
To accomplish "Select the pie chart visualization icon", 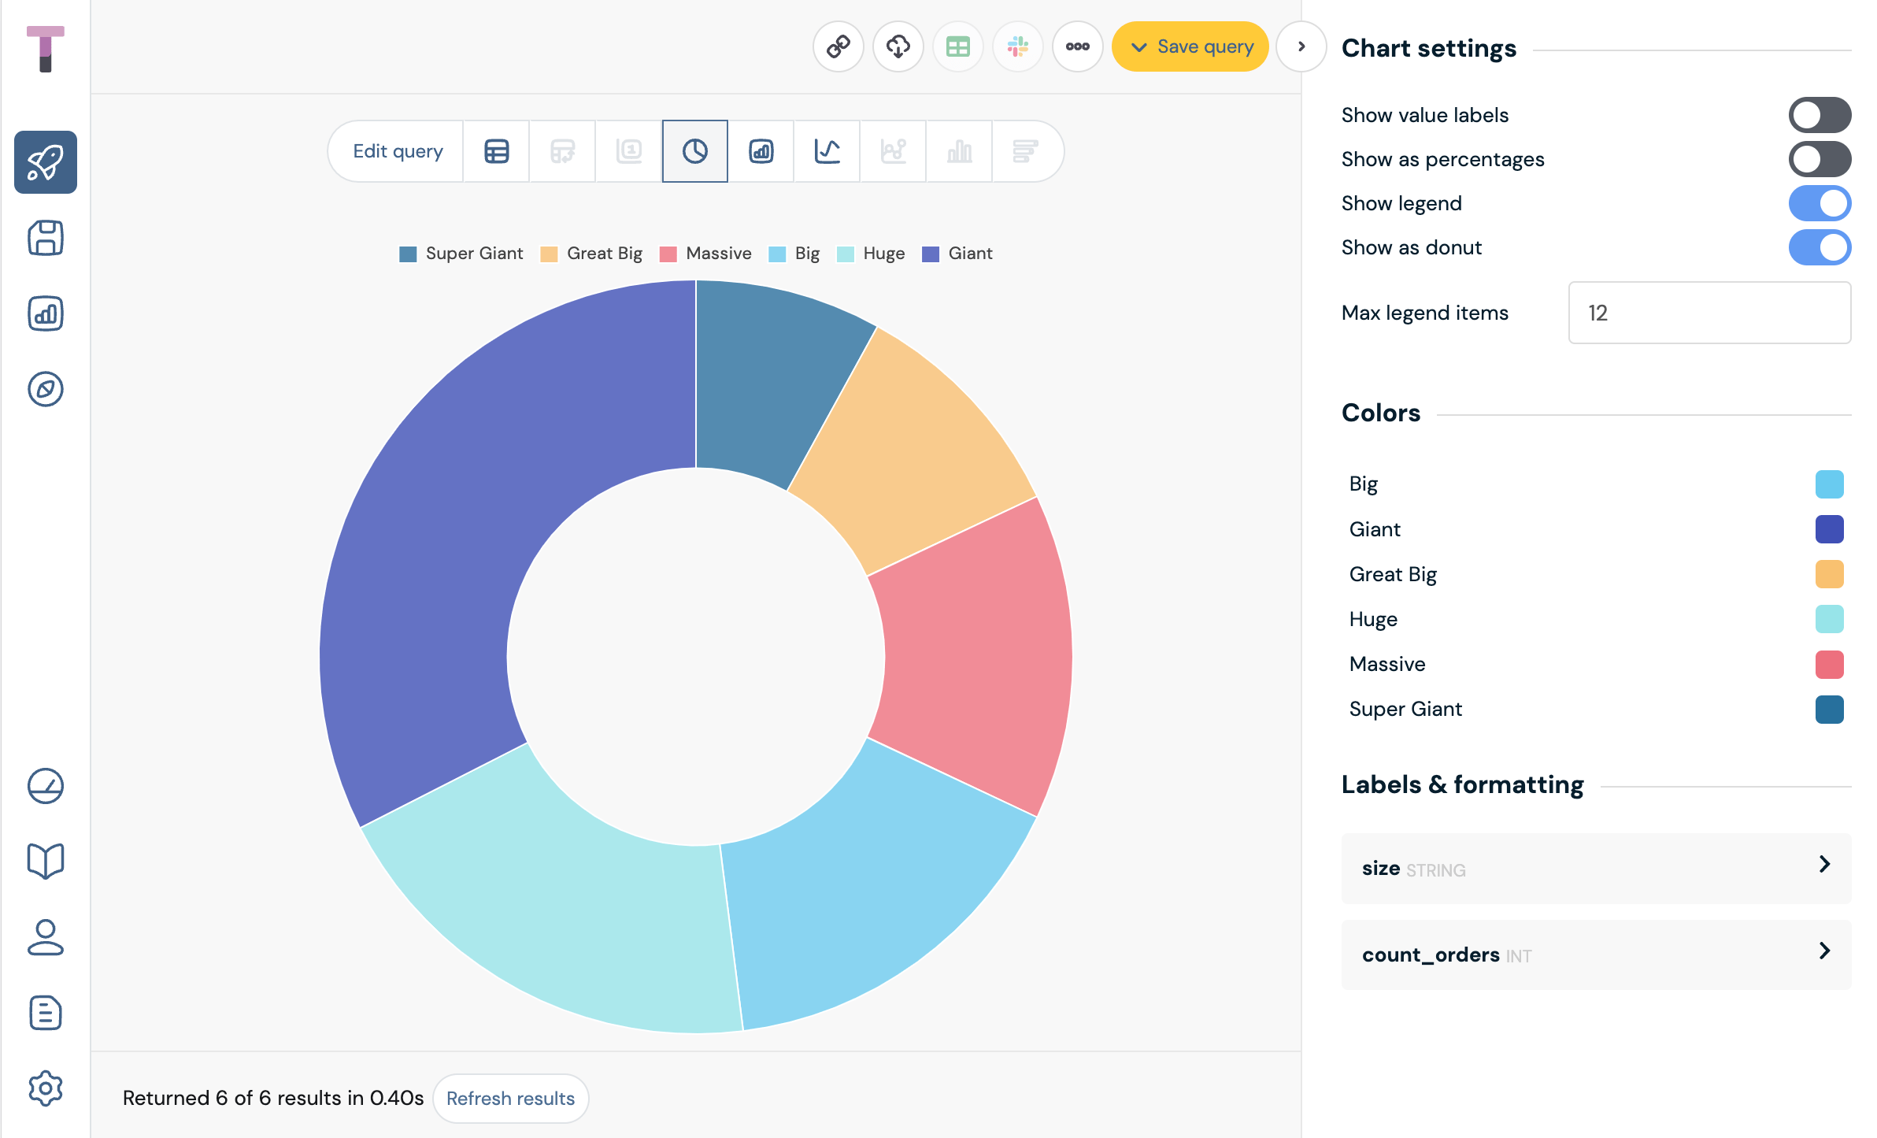I will pos(694,150).
